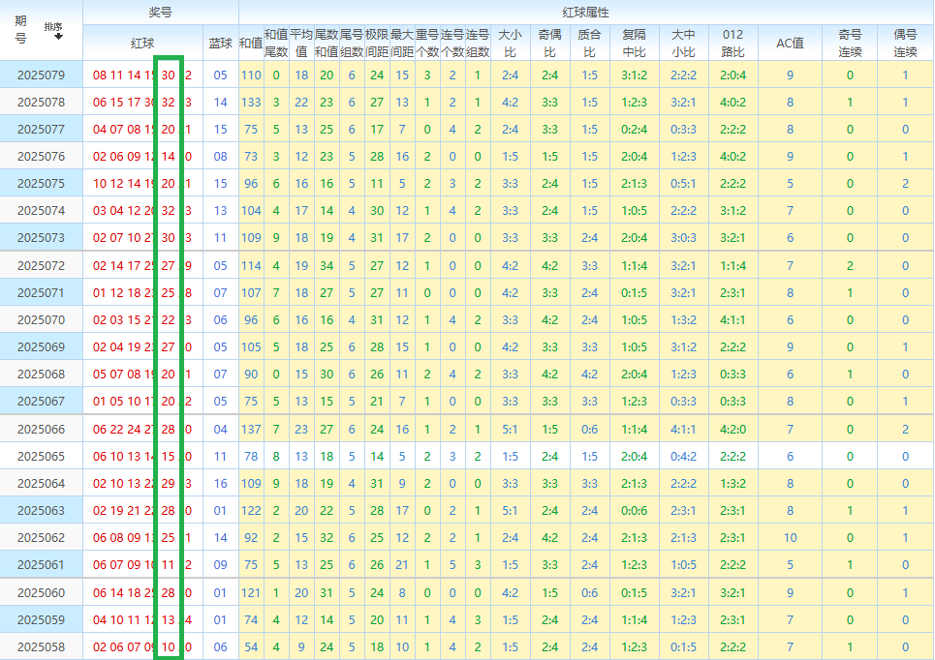Viewport: 935px width, 660px height.
Task: Click 大小比 value 5:1 in row 2025066
Action: pos(510,429)
